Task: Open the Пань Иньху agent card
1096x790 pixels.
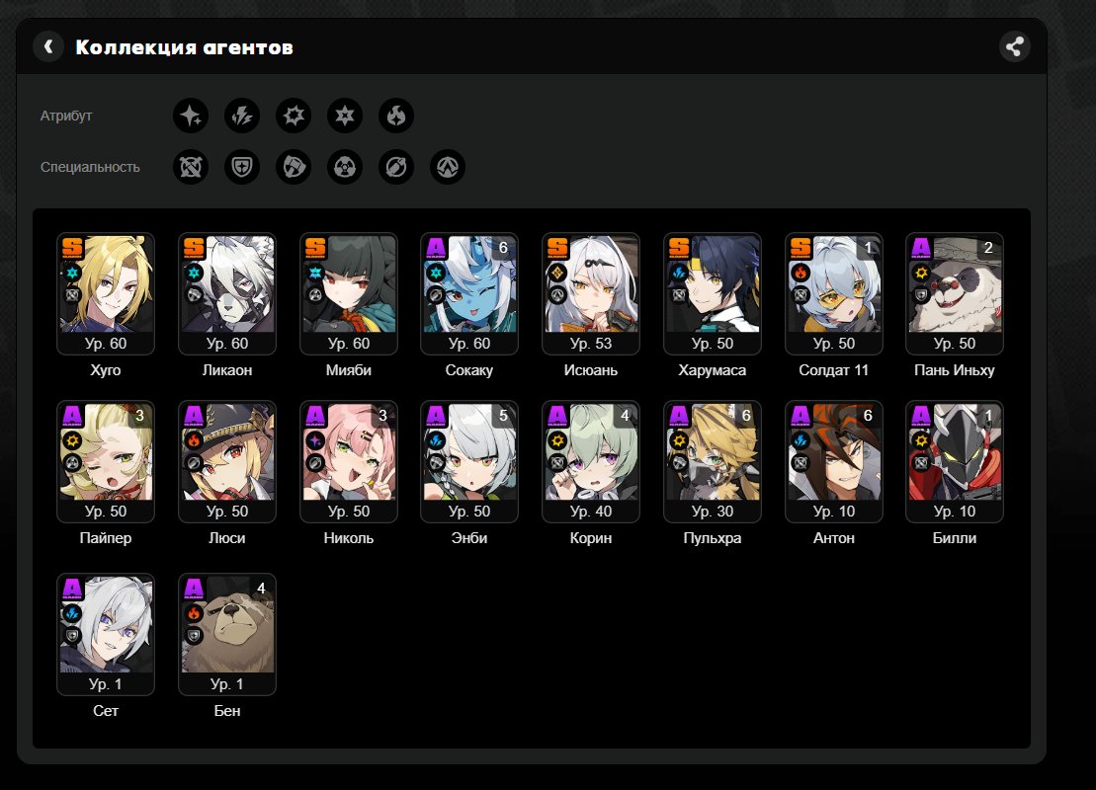Action: click(954, 293)
